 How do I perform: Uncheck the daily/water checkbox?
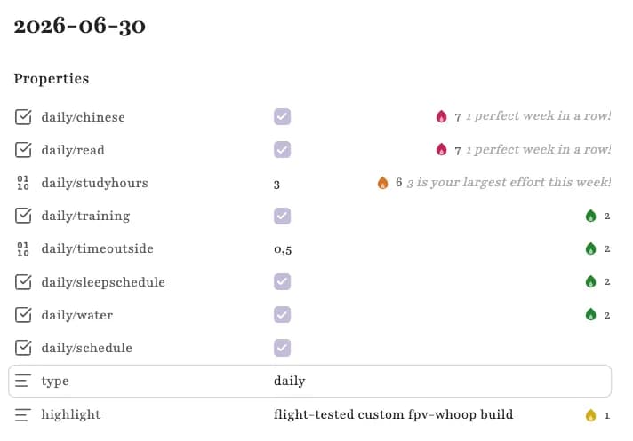point(282,315)
